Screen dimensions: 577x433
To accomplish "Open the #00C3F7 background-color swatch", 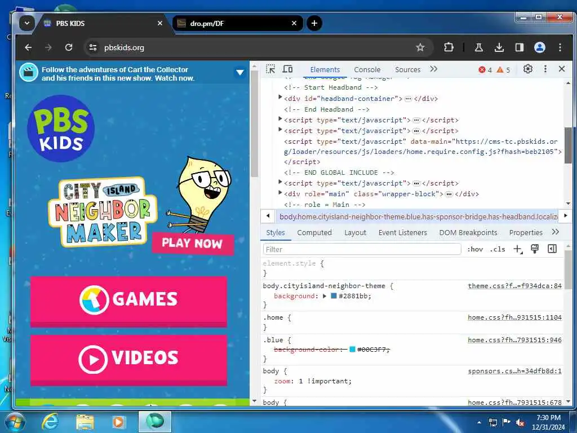I will [352, 350].
